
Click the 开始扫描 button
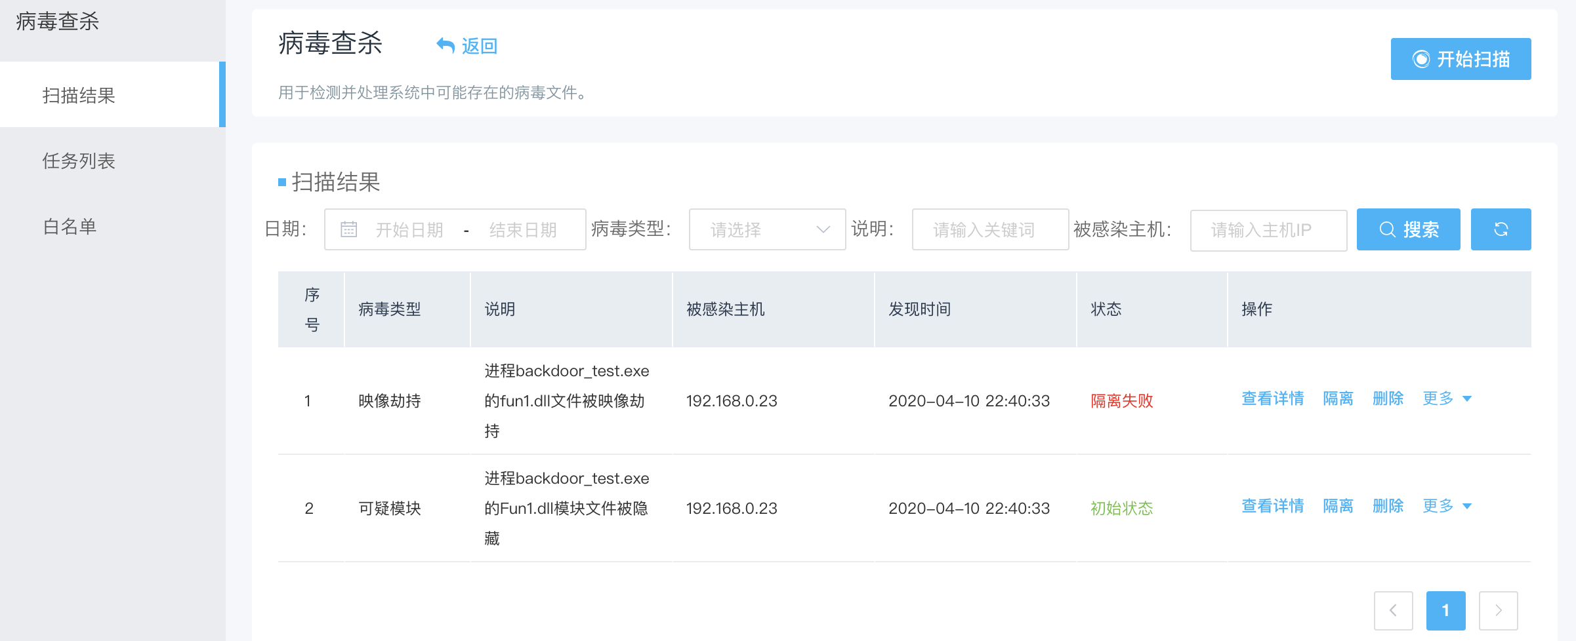[1460, 59]
